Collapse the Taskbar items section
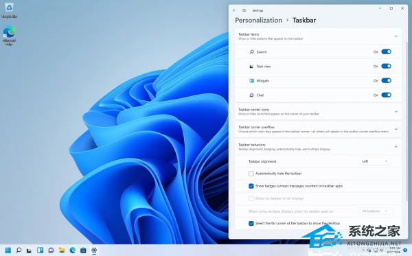This screenshot has width=412, height=256. pos(396,36)
